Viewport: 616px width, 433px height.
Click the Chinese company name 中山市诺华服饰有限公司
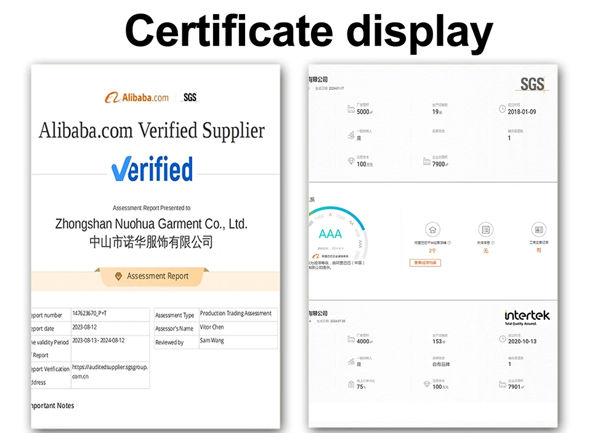point(152,242)
